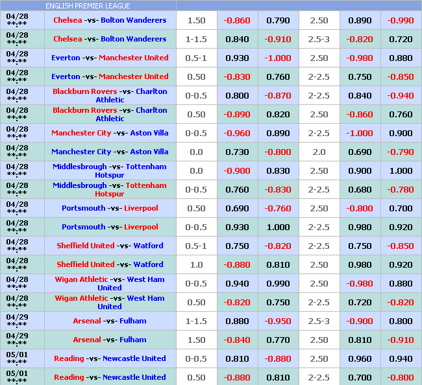Image resolution: width=422 pixels, height=385 pixels.
Task: Pick -0.760 odds in Portsmouth 0.50 handicap row
Action: (278, 209)
